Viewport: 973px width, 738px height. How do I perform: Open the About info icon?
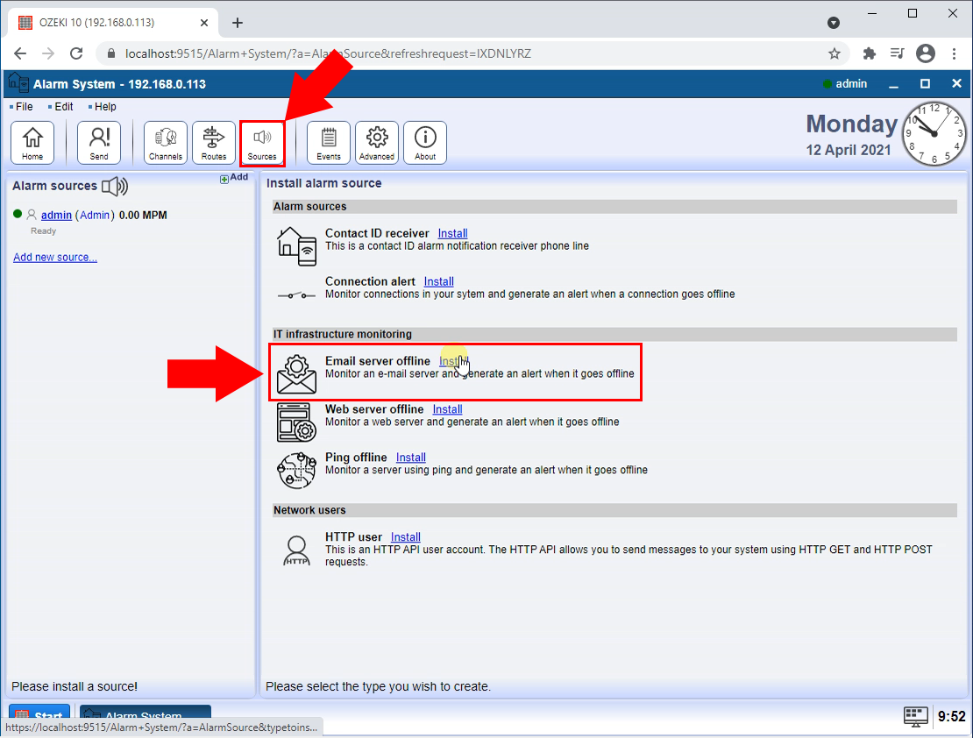pos(425,142)
